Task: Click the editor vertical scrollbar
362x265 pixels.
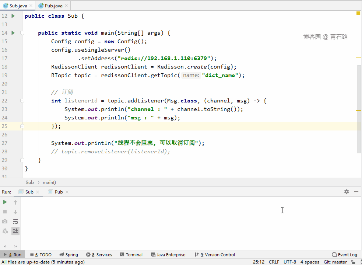Action: 359,109
